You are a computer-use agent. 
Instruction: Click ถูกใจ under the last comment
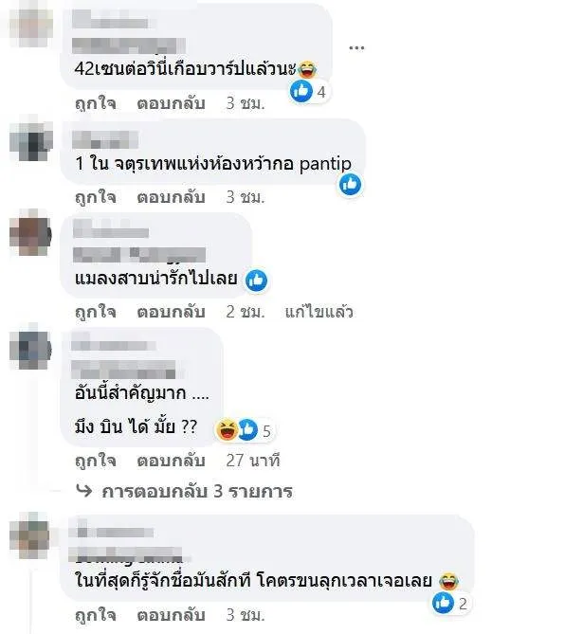coord(96,615)
